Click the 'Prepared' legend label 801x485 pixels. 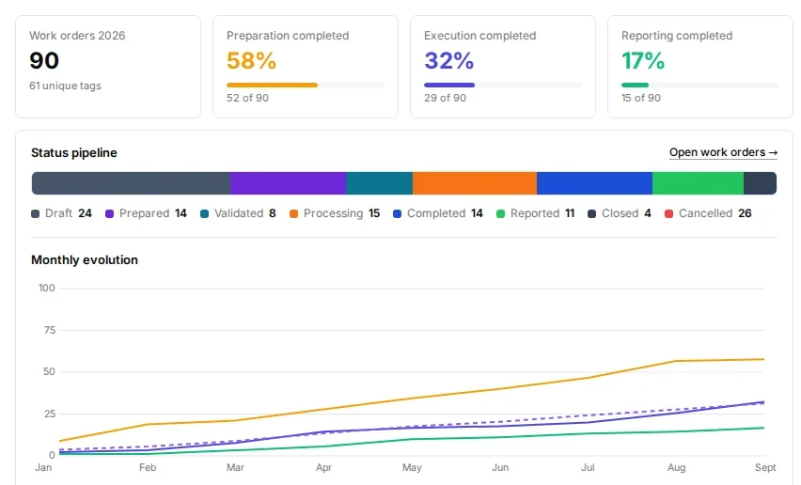144,213
